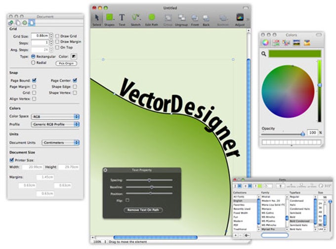
Task: Select Rectangular grid type
Action: pos(33,56)
